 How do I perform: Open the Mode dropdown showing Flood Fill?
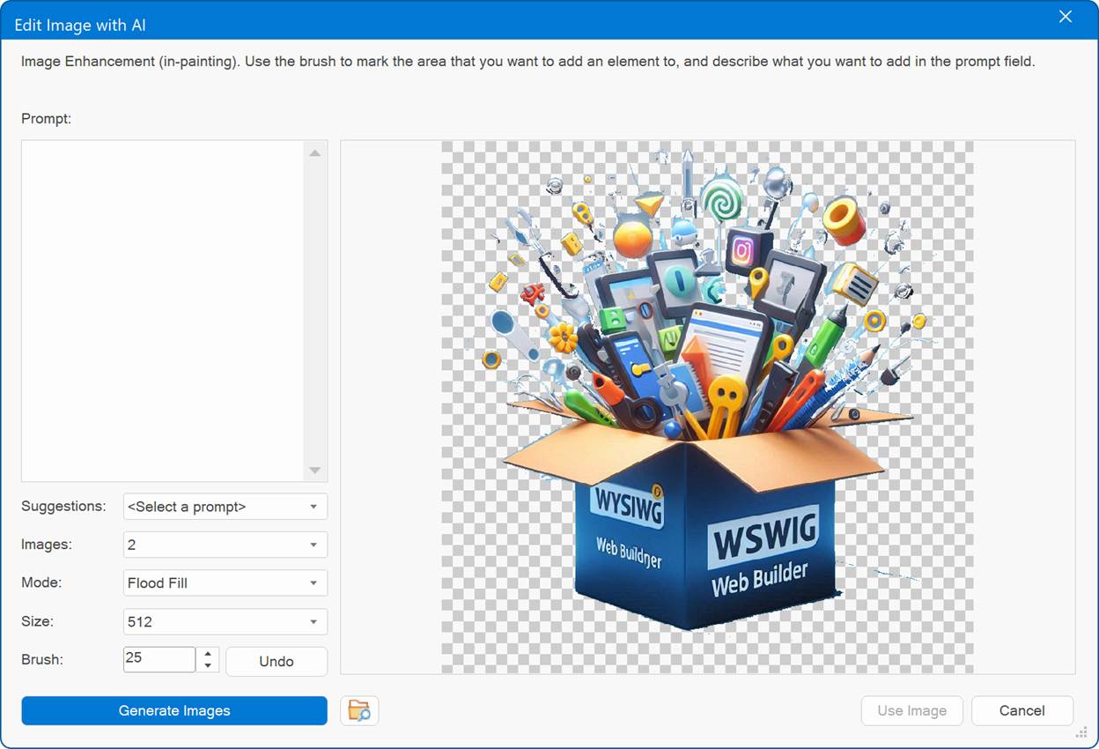pos(225,582)
